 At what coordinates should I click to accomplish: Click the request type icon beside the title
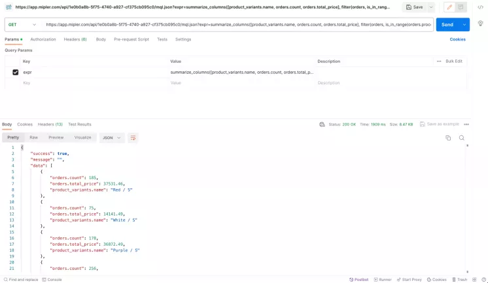(x=9, y=7)
